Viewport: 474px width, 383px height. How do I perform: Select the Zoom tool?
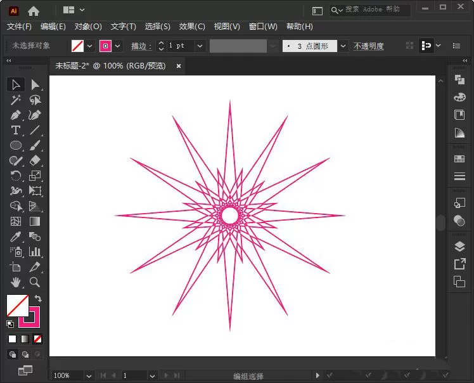point(35,282)
